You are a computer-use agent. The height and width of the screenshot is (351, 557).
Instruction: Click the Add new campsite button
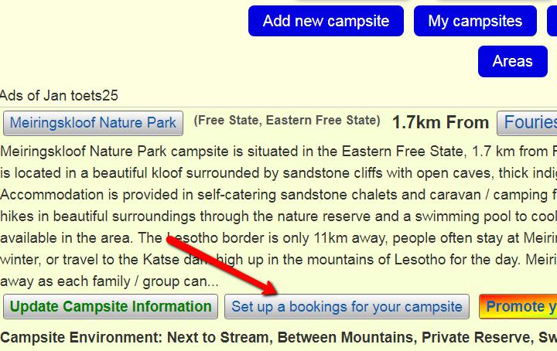[x=326, y=22]
